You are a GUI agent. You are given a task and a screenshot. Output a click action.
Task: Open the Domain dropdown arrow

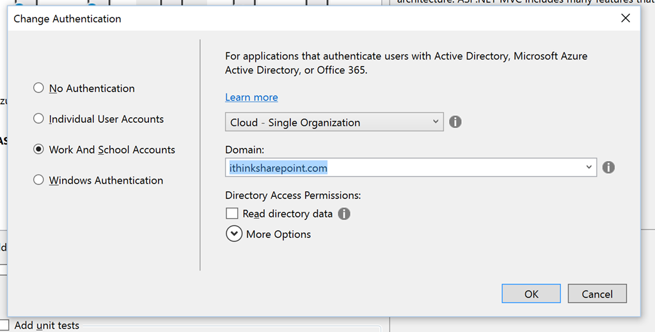(x=588, y=168)
